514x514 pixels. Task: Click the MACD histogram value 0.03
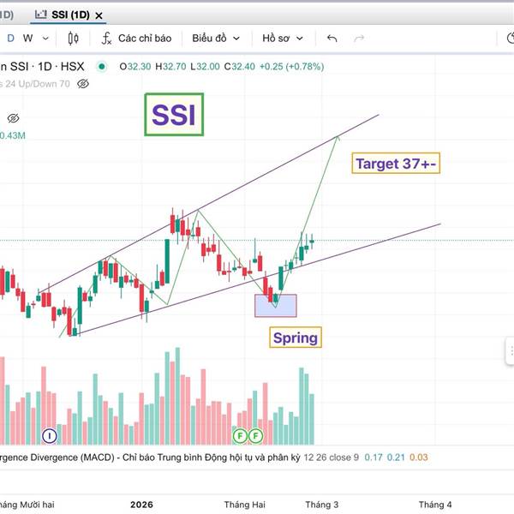coord(419,457)
